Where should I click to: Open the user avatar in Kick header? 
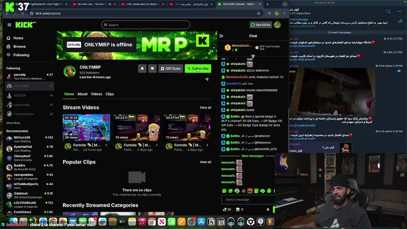coord(277,25)
